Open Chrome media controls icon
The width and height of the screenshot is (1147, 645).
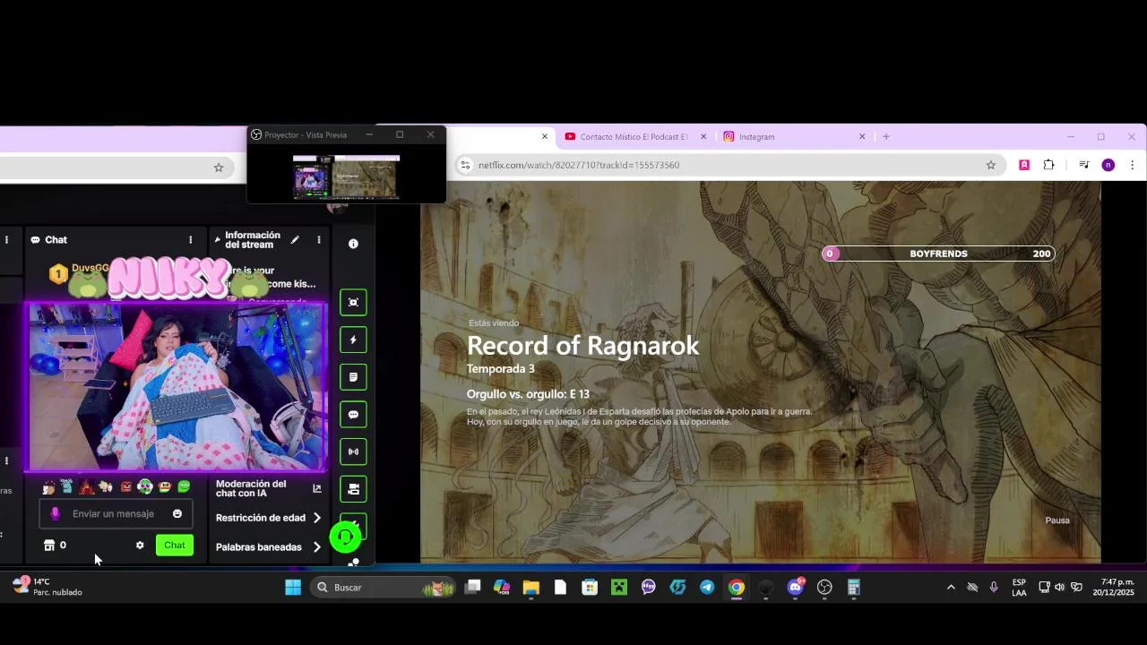point(1083,165)
